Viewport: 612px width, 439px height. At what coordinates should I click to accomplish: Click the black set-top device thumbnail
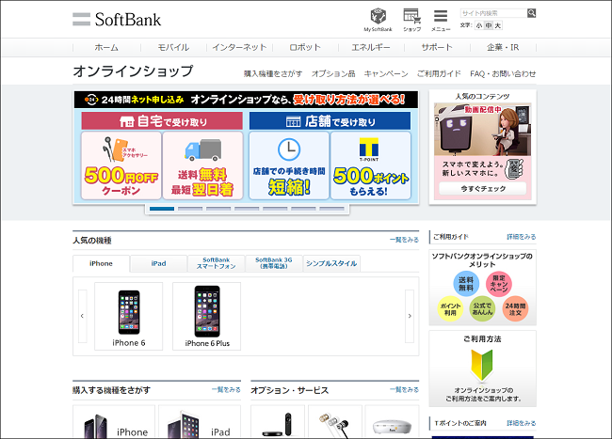[278, 422]
